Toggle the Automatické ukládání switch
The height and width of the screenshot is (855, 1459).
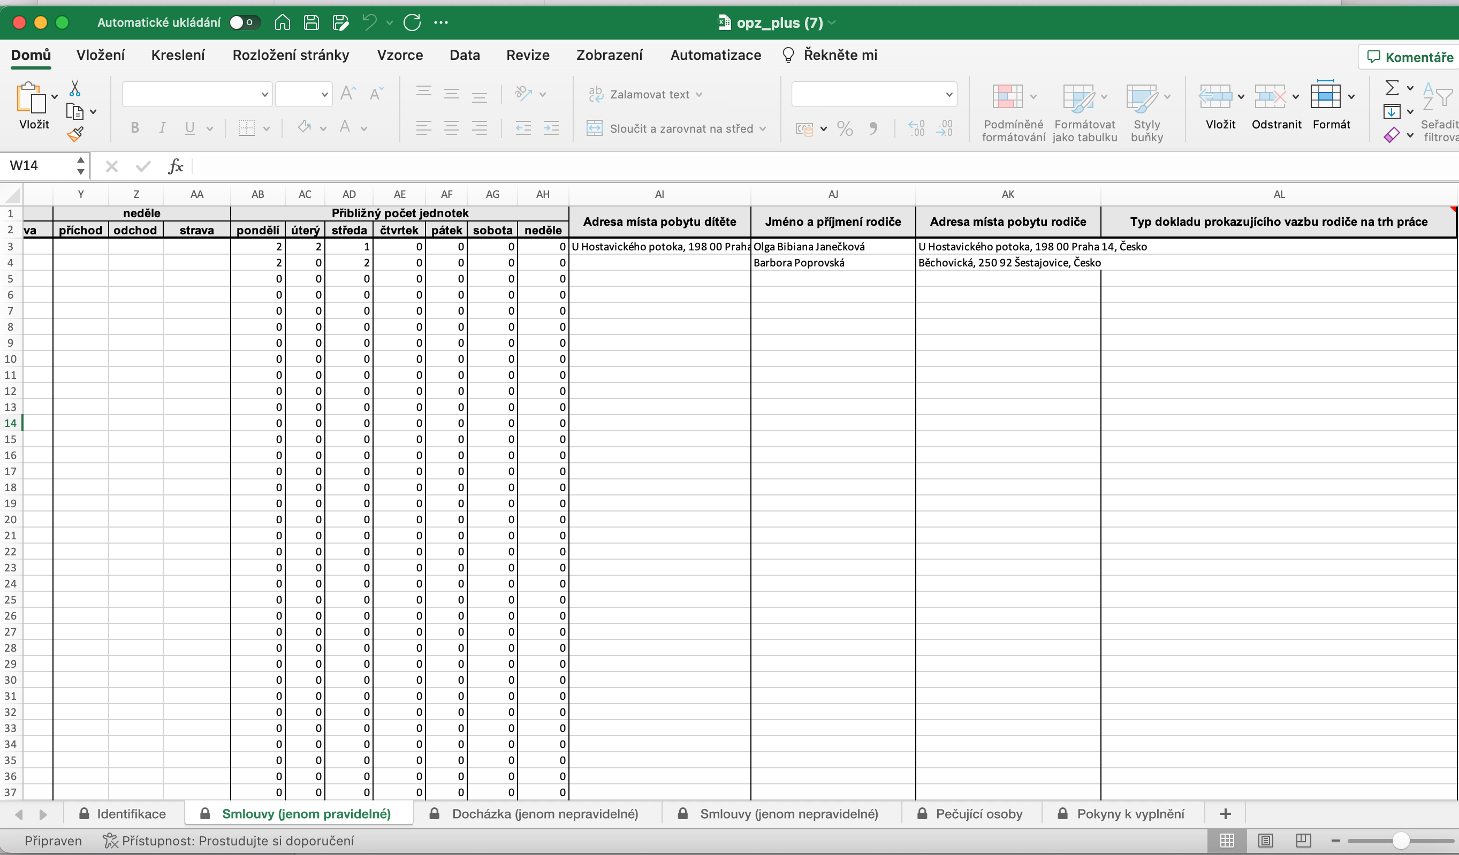pyautogui.click(x=244, y=22)
